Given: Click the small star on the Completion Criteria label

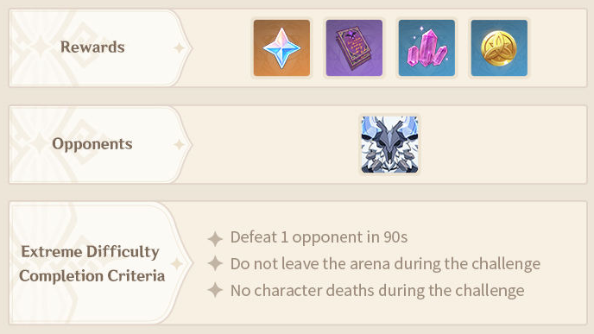Looking at the screenshot, I should tap(176, 264).
